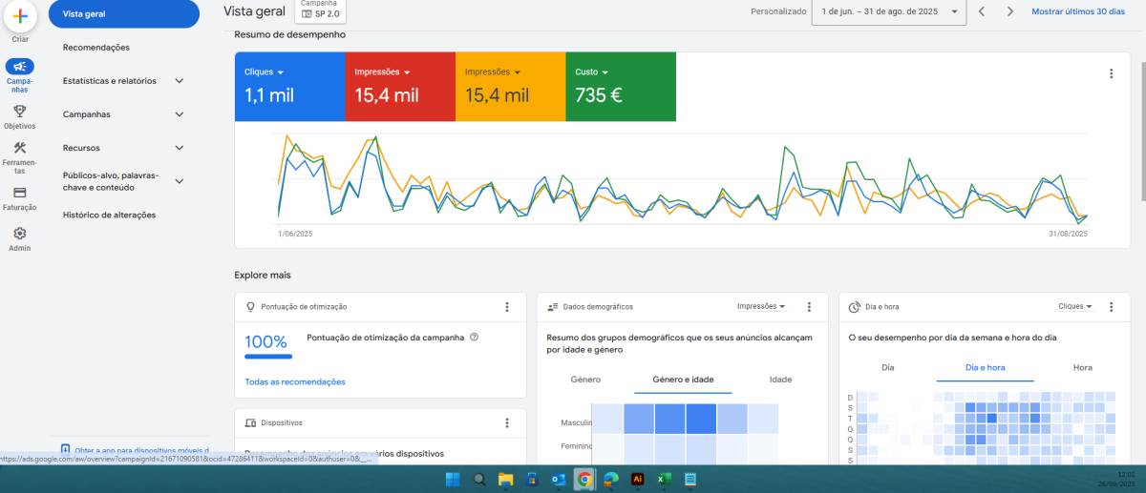Open the Chrome taskbar icon
Screen dimensions: 1146x493
pyautogui.click(x=584, y=480)
